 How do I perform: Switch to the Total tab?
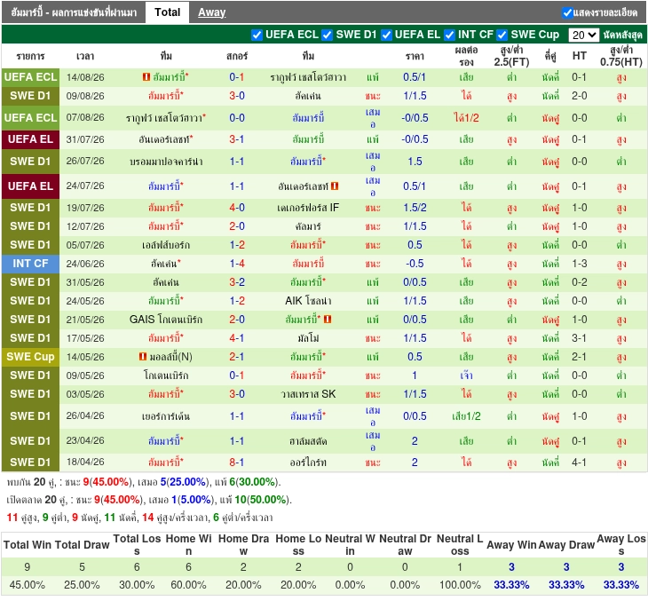168,12
